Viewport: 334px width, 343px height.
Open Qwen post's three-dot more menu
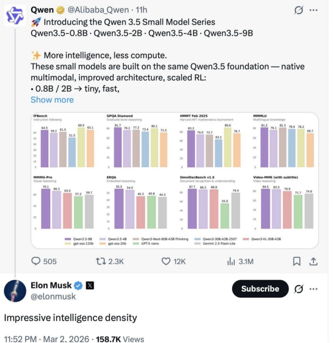click(313, 10)
